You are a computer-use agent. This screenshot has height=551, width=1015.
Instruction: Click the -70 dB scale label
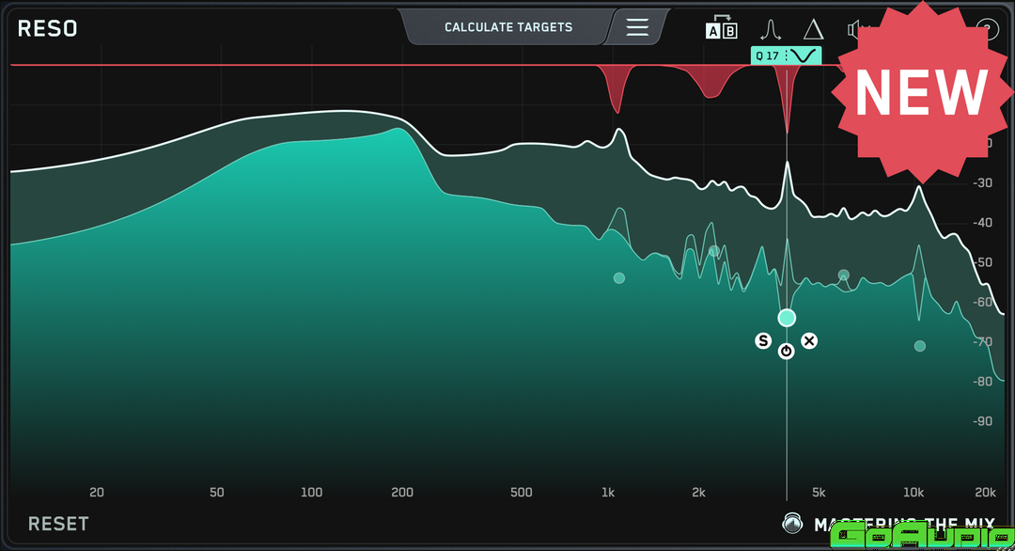pos(983,342)
